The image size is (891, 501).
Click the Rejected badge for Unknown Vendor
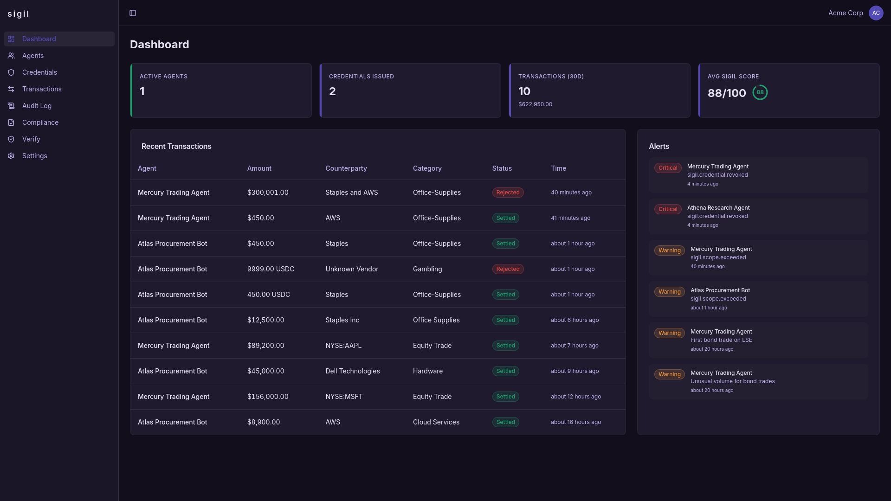[x=508, y=269]
